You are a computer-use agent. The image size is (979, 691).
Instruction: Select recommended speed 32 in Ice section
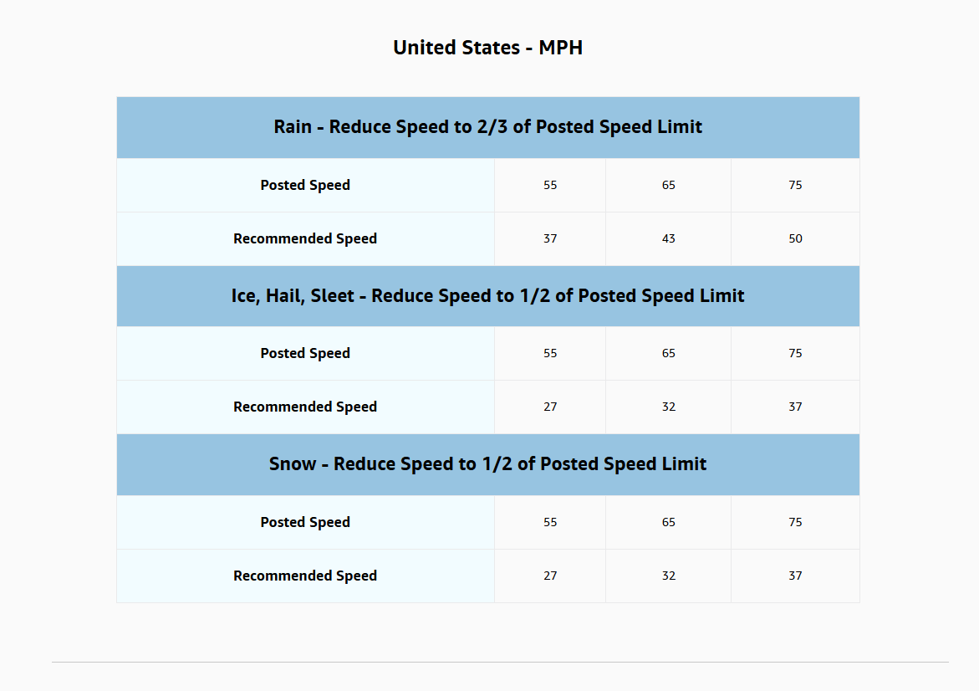[x=668, y=407]
